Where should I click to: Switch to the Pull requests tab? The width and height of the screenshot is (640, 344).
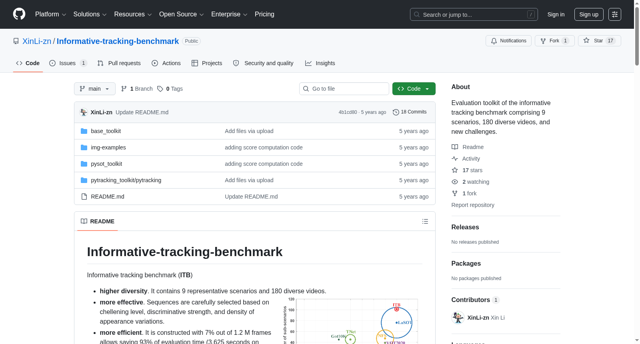(x=119, y=63)
